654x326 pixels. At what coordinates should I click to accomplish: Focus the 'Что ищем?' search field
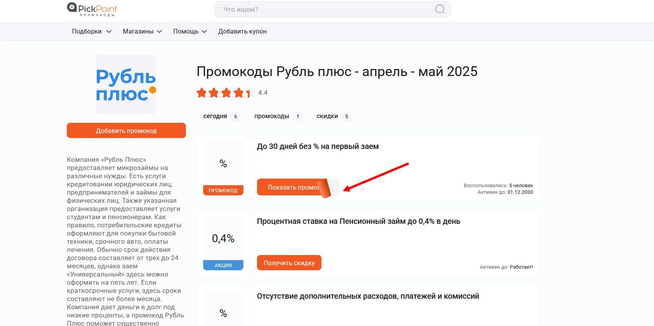click(332, 9)
